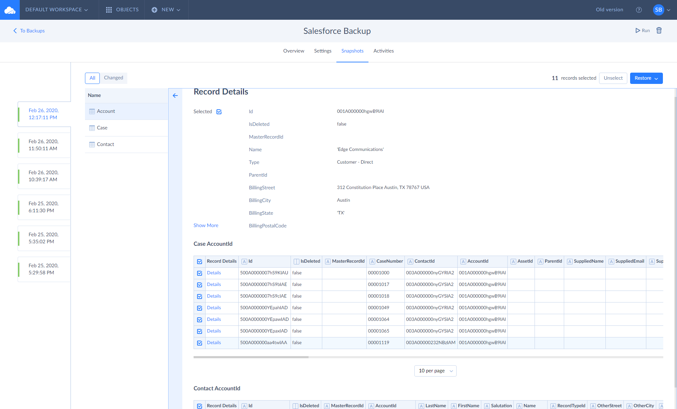Select the Contact table icon
677x409 pixels.
point(92,145)
